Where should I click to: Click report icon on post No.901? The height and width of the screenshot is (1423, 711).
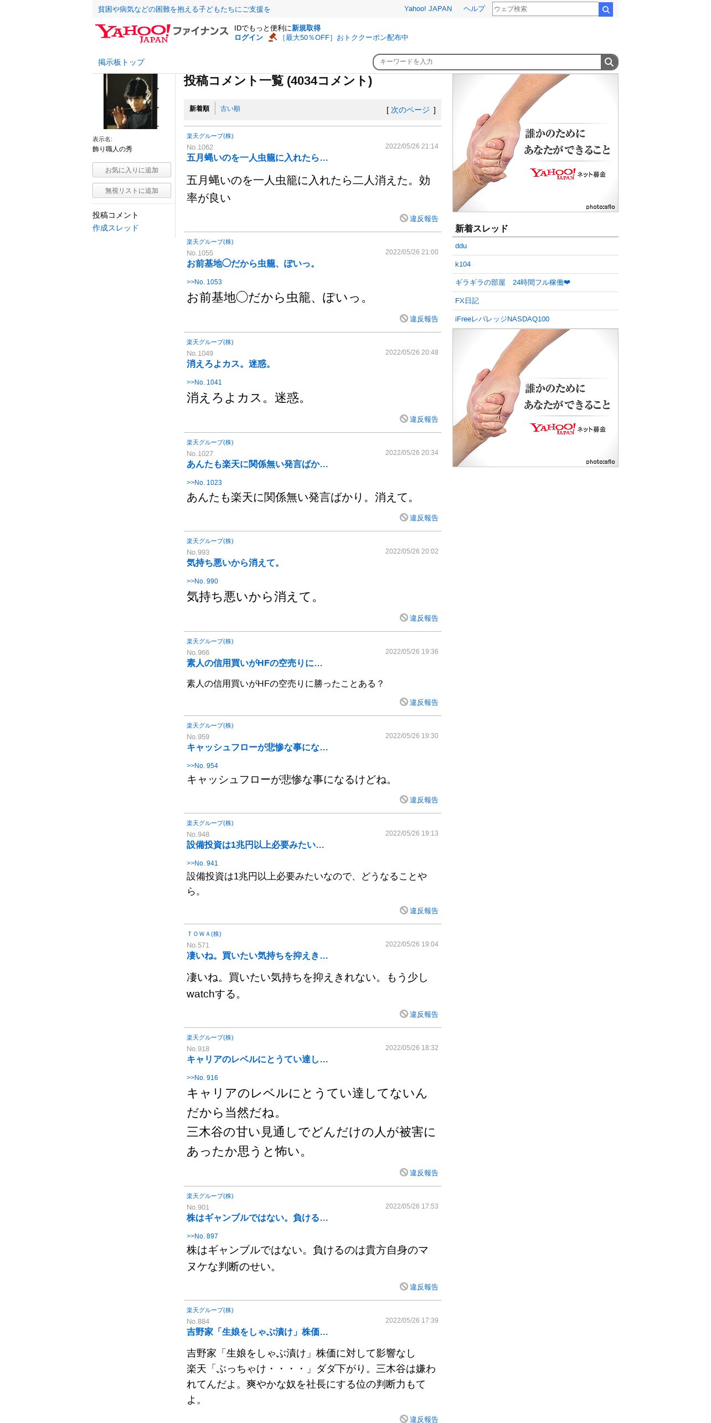(404, 1287)
